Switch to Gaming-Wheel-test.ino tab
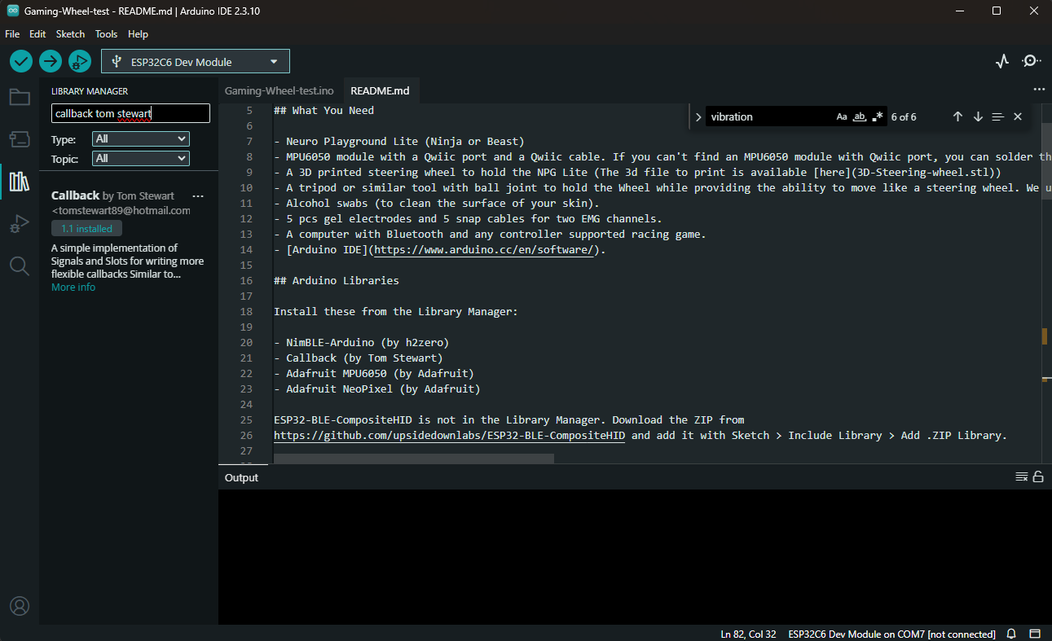The height and width of the screenshot is (641, 1052). click(280, 90)
